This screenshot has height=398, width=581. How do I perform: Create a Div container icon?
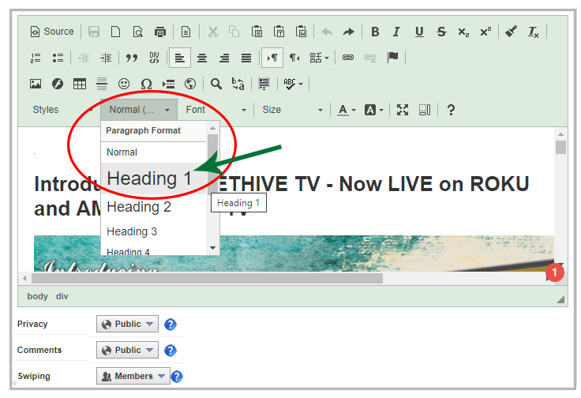(154, 58)
